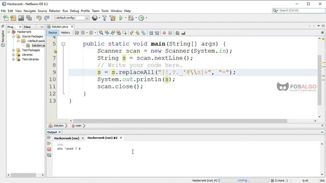The height and width of the screenshot is (183, 326).
Task: Click Start Macro Recording red icon
Action: point(164,33)
